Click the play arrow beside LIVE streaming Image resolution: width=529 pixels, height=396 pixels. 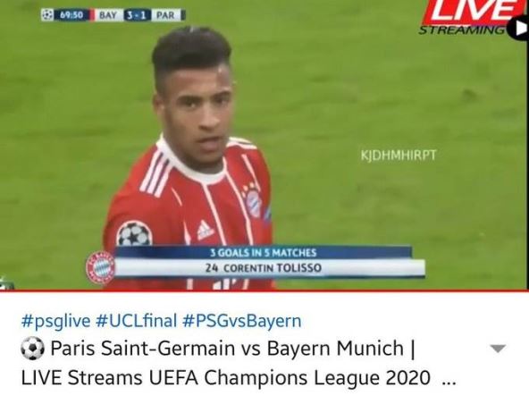518,28
